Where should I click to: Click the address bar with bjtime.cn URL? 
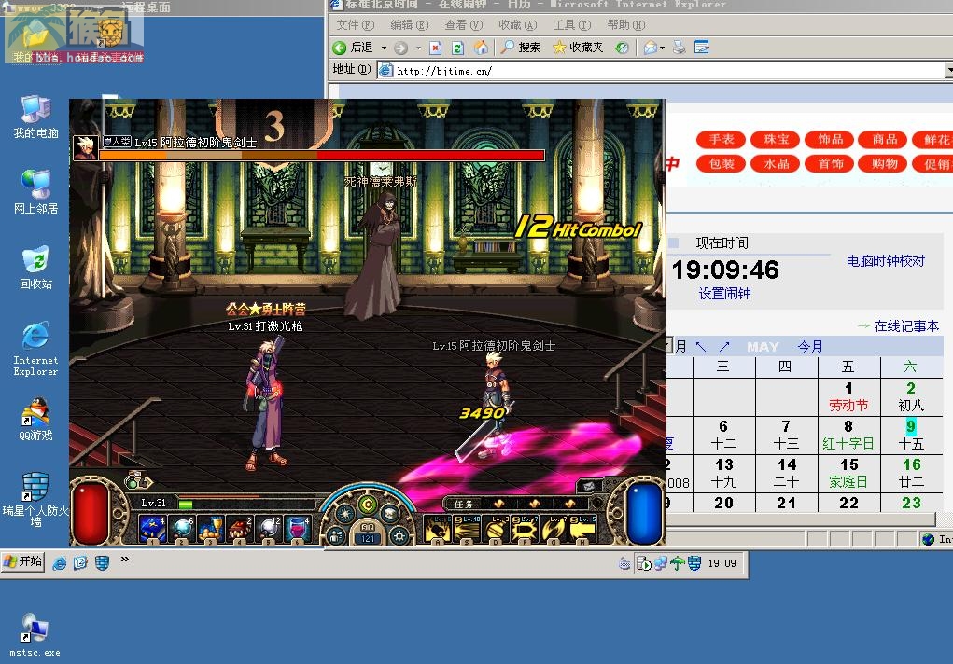click(661, 71)
